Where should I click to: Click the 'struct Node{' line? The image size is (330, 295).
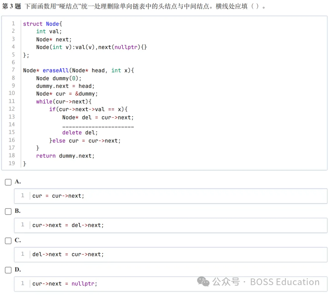click(42, 24)
